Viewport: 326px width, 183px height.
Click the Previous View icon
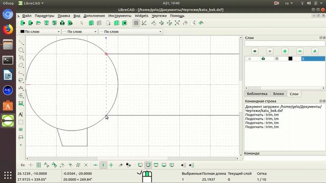pos(185,23)
